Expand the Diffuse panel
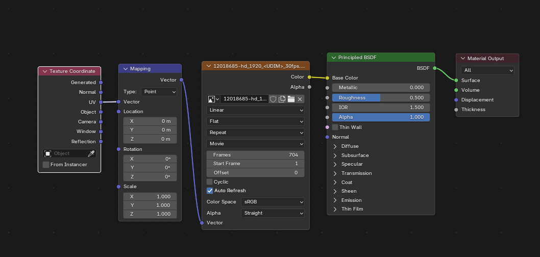Viewport: 540px width, 257px height. (335, 146)
